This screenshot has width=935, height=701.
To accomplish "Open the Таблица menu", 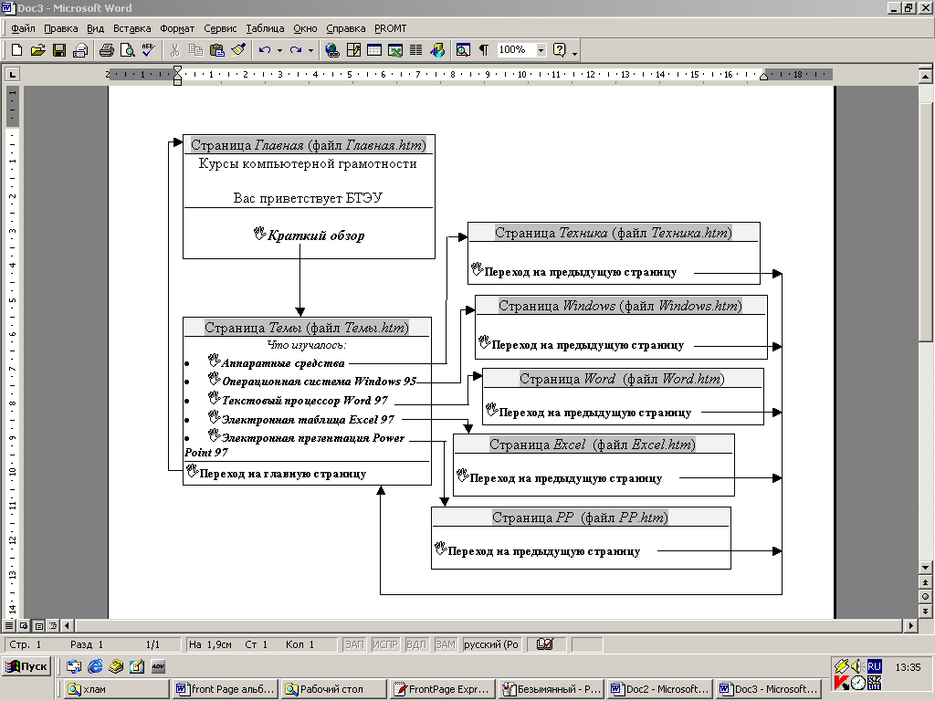I will pos(265,28).
